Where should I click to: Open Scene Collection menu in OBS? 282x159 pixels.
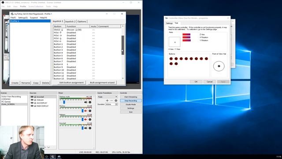pos(36,7)
